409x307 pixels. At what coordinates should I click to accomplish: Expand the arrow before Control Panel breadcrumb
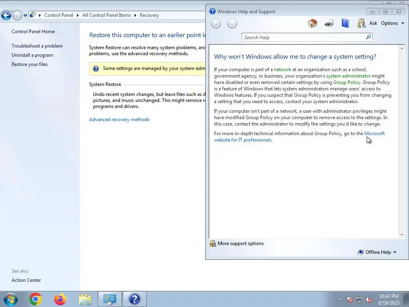pos(40,16)
